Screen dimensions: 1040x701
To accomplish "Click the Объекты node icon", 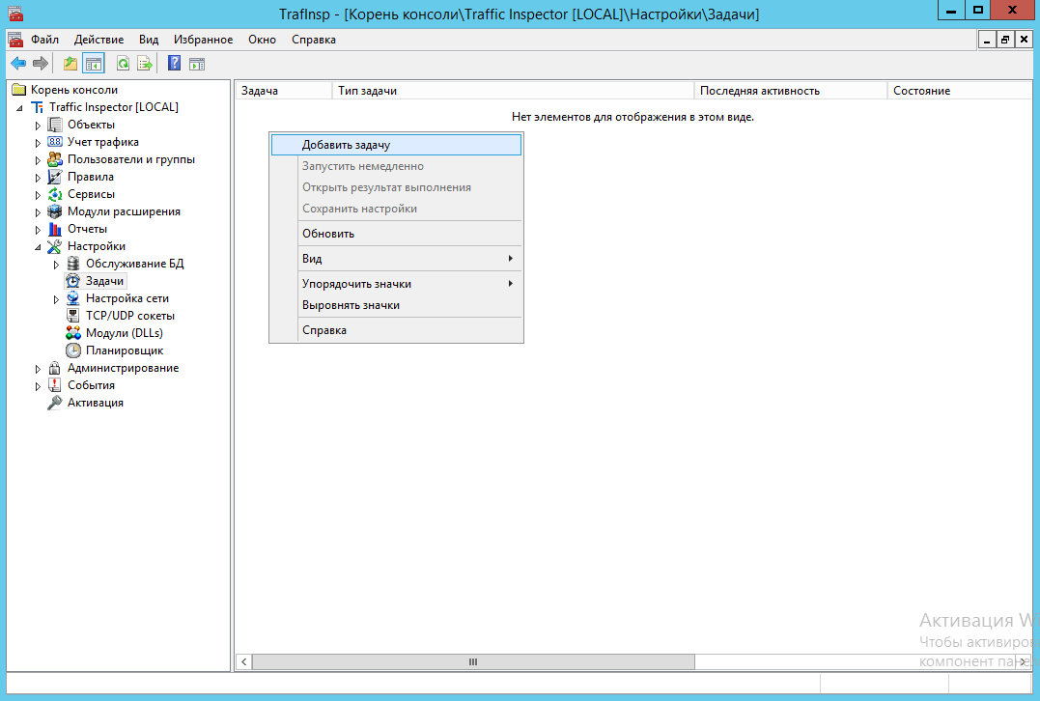I will click(x=55, y=125).
